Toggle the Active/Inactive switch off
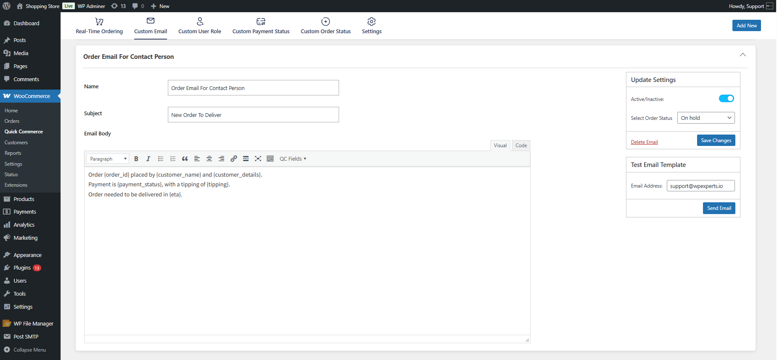This screenshot has height=360, width=777. pos(726,99)
